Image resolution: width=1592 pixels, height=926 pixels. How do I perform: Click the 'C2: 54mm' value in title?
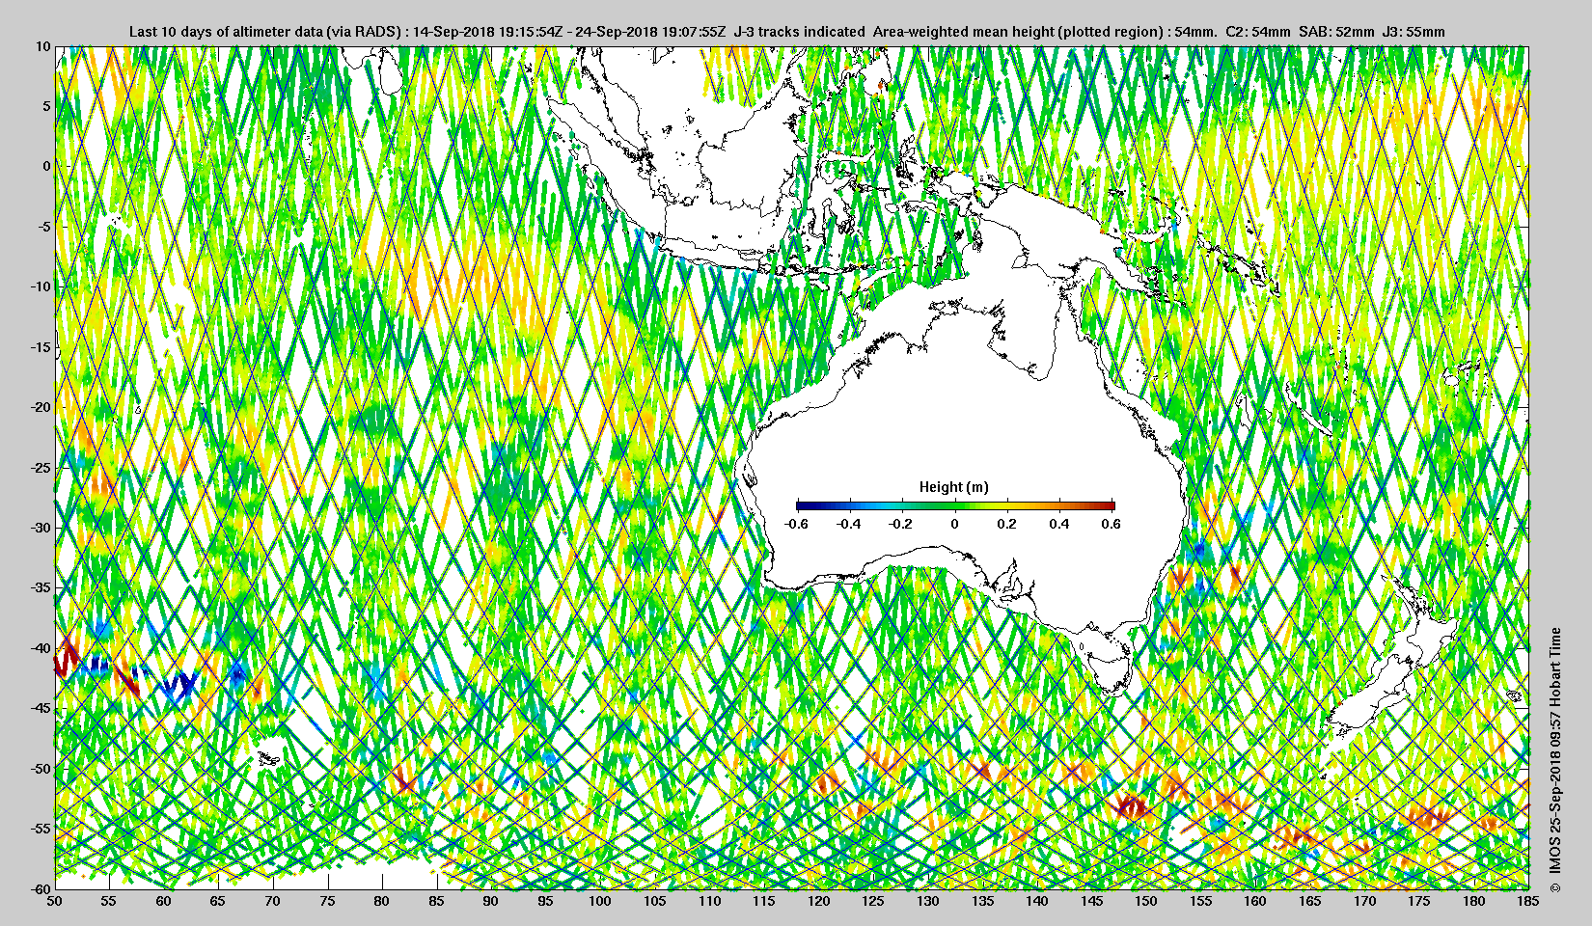[1257, 32]
